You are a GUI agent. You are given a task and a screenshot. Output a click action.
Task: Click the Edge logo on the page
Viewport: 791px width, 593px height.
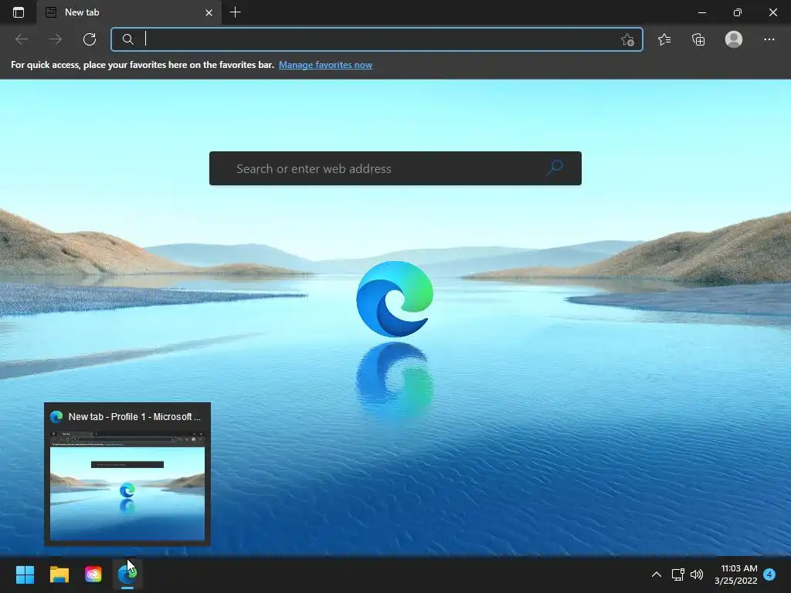(395, 299)
